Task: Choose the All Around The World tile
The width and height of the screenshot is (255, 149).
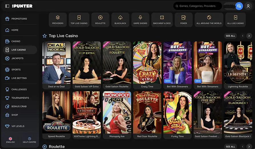Action: (x=209, y=20)
